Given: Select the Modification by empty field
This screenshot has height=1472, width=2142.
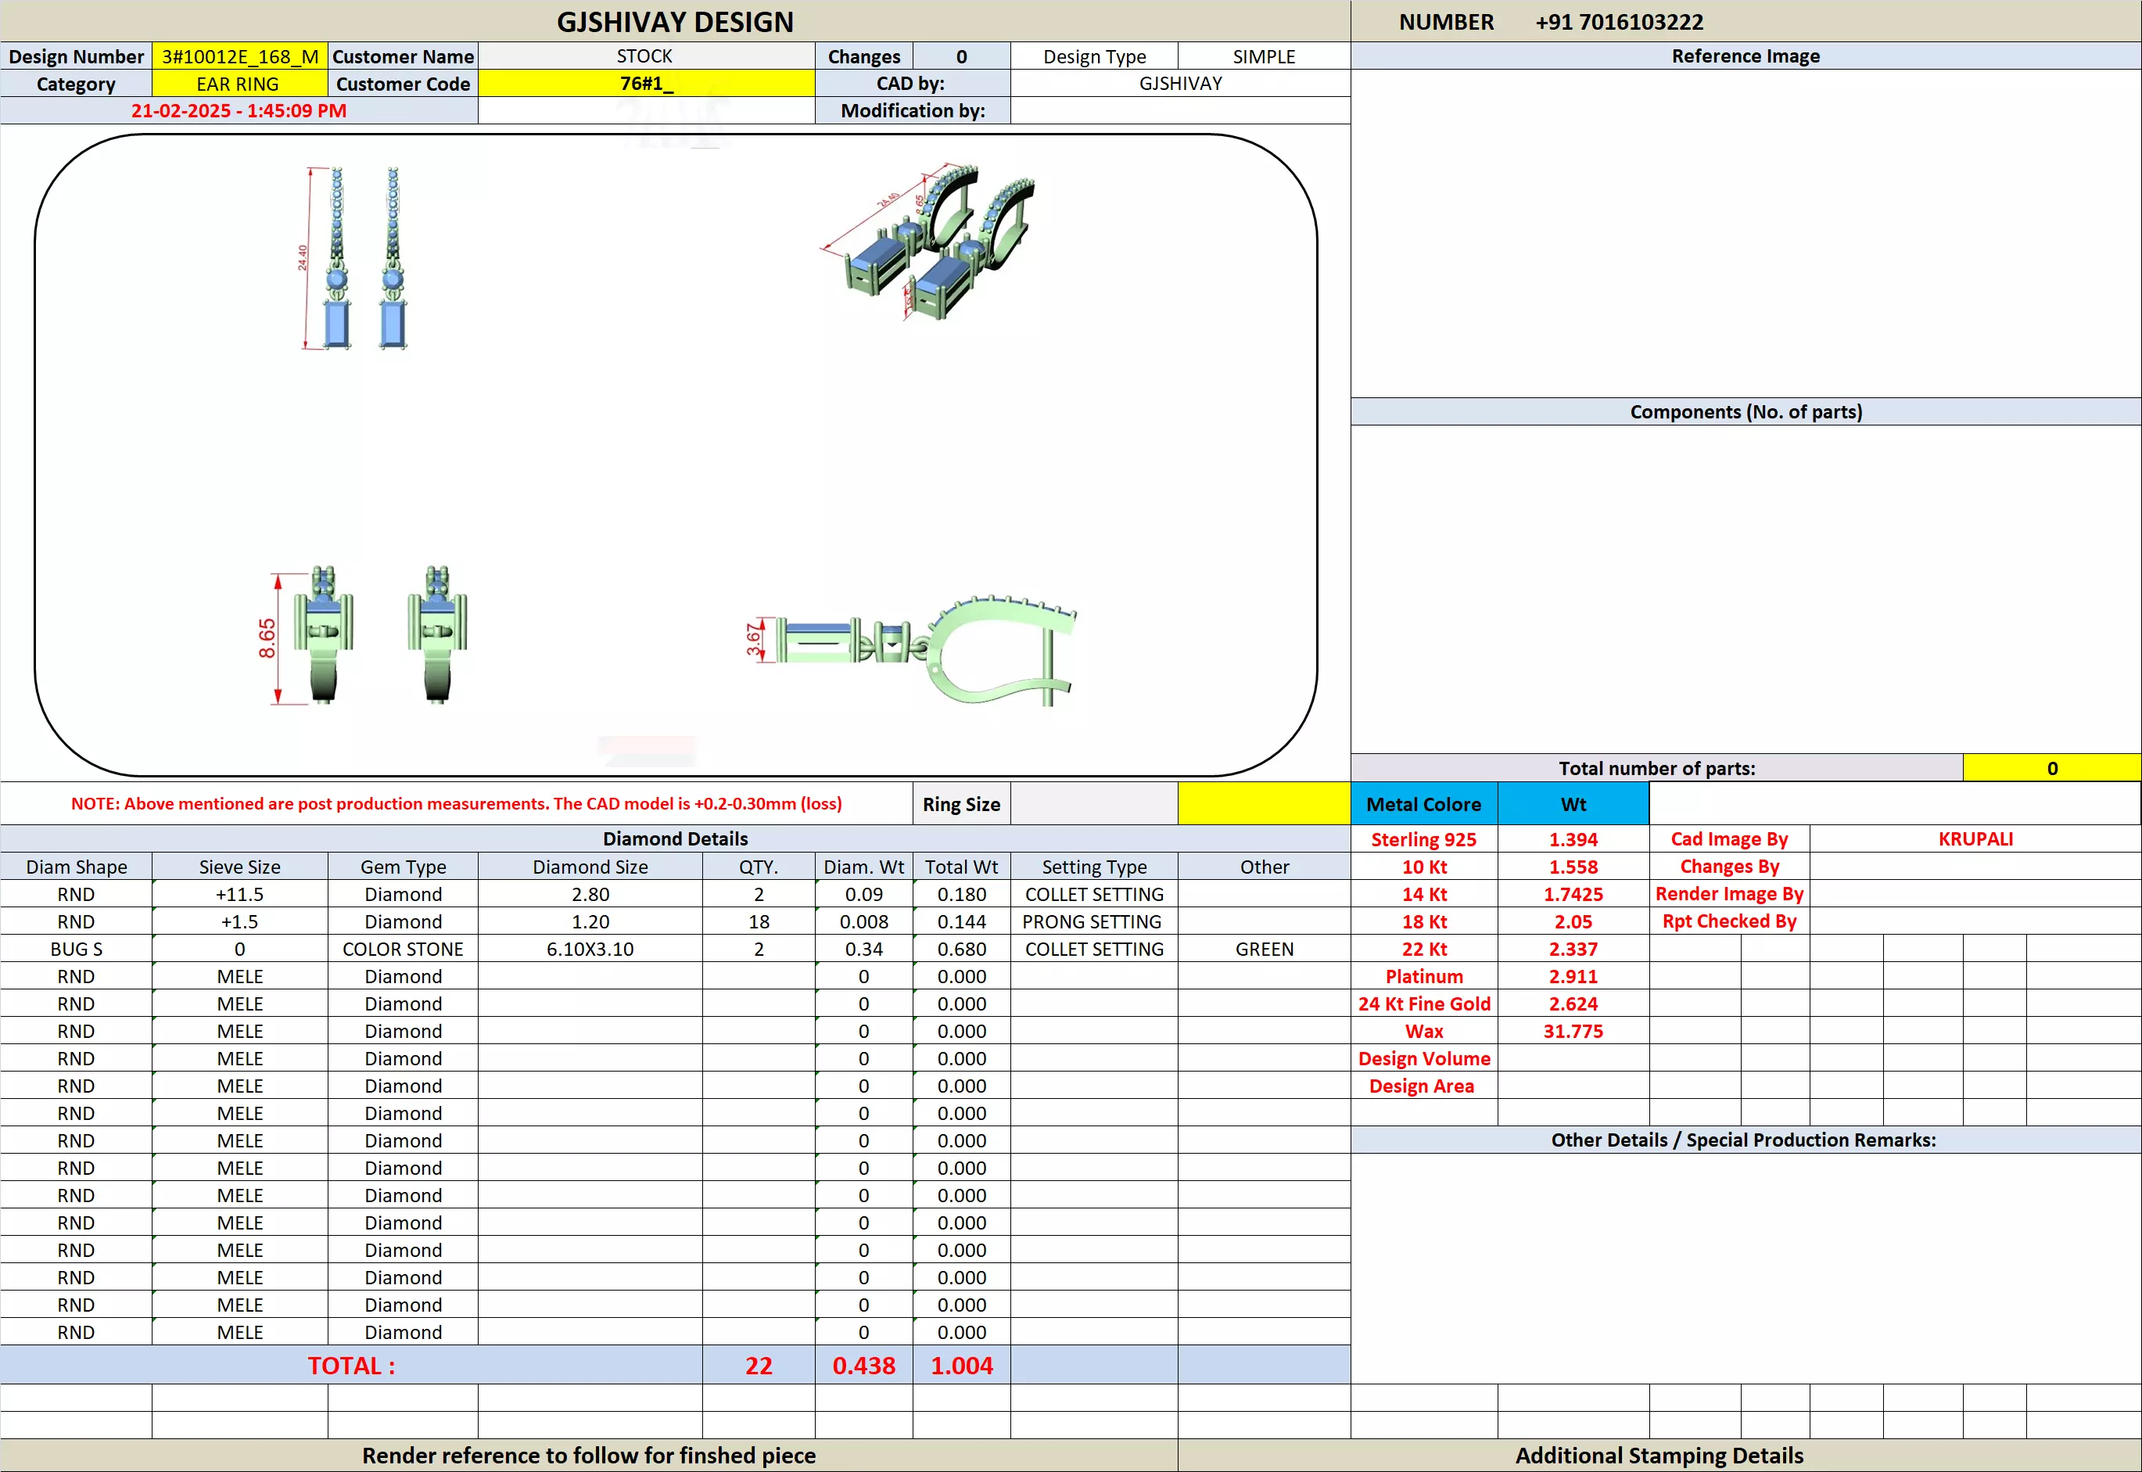Looking at the screenshot, I should [x=1180, y=111].
